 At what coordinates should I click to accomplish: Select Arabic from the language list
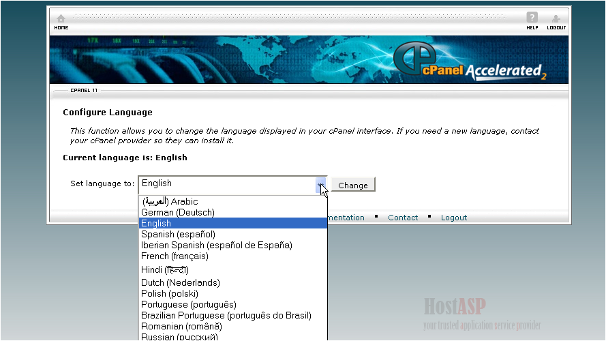point(170,201)
